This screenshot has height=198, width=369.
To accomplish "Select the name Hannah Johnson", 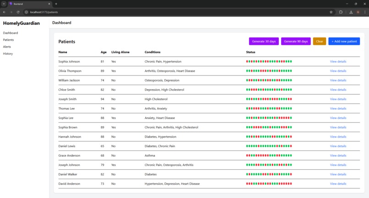I will pyautogui.click(x=70, y=137).
